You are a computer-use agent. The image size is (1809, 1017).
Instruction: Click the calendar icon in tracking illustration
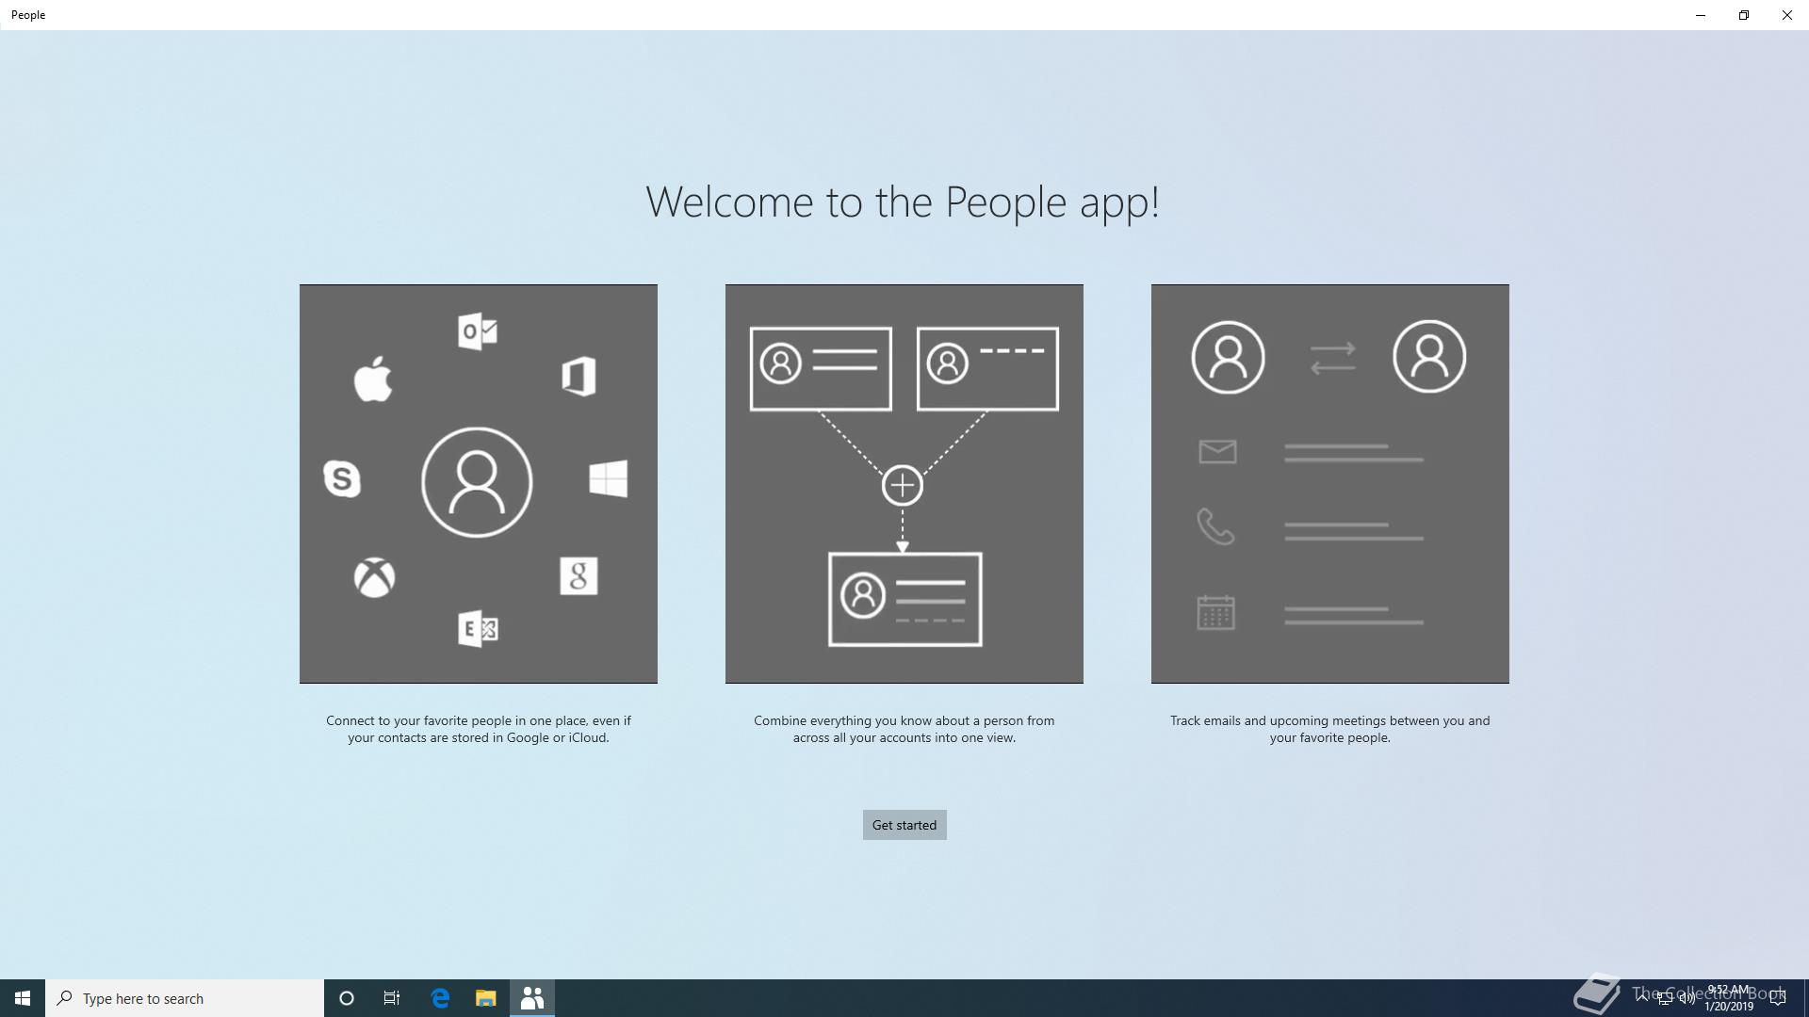(1215, 612)
